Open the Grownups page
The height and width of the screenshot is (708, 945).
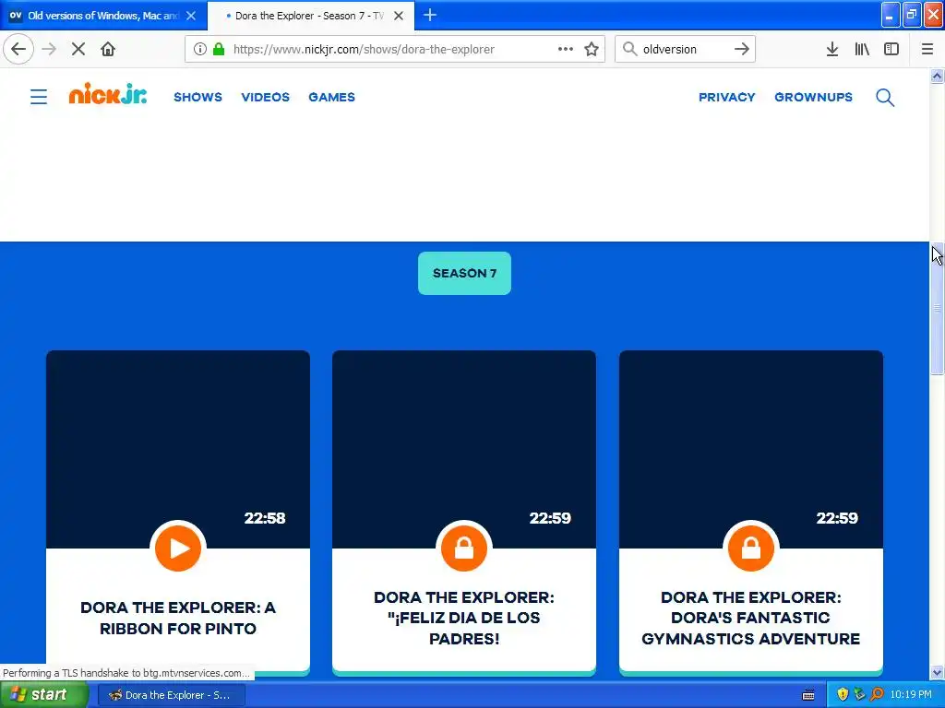click(814, 97)
